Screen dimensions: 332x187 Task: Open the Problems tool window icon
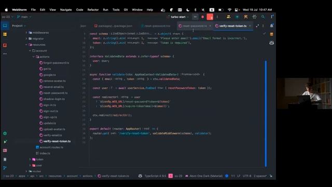pyautogui.click(x=5, y=159)
